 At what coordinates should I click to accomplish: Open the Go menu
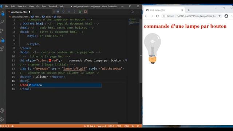(38, 7)
